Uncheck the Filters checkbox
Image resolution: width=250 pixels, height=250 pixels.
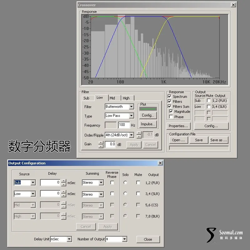click(169, 101)
